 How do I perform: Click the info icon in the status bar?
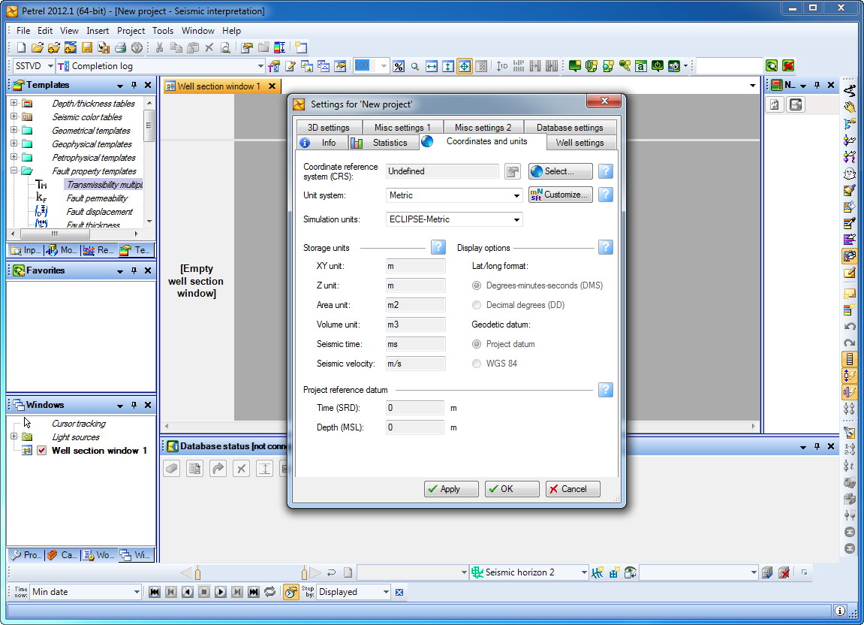(840, 611)
